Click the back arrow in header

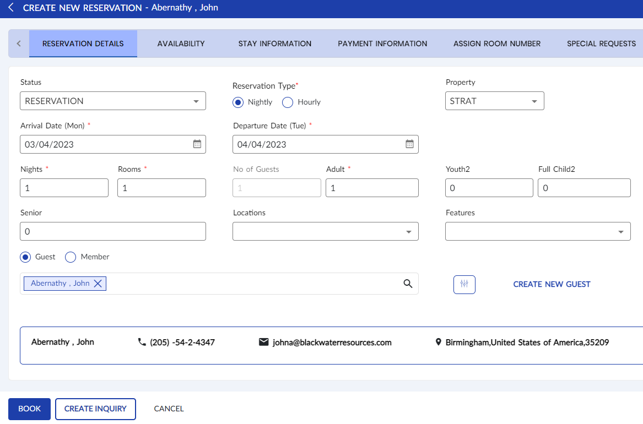pos(11,8)
